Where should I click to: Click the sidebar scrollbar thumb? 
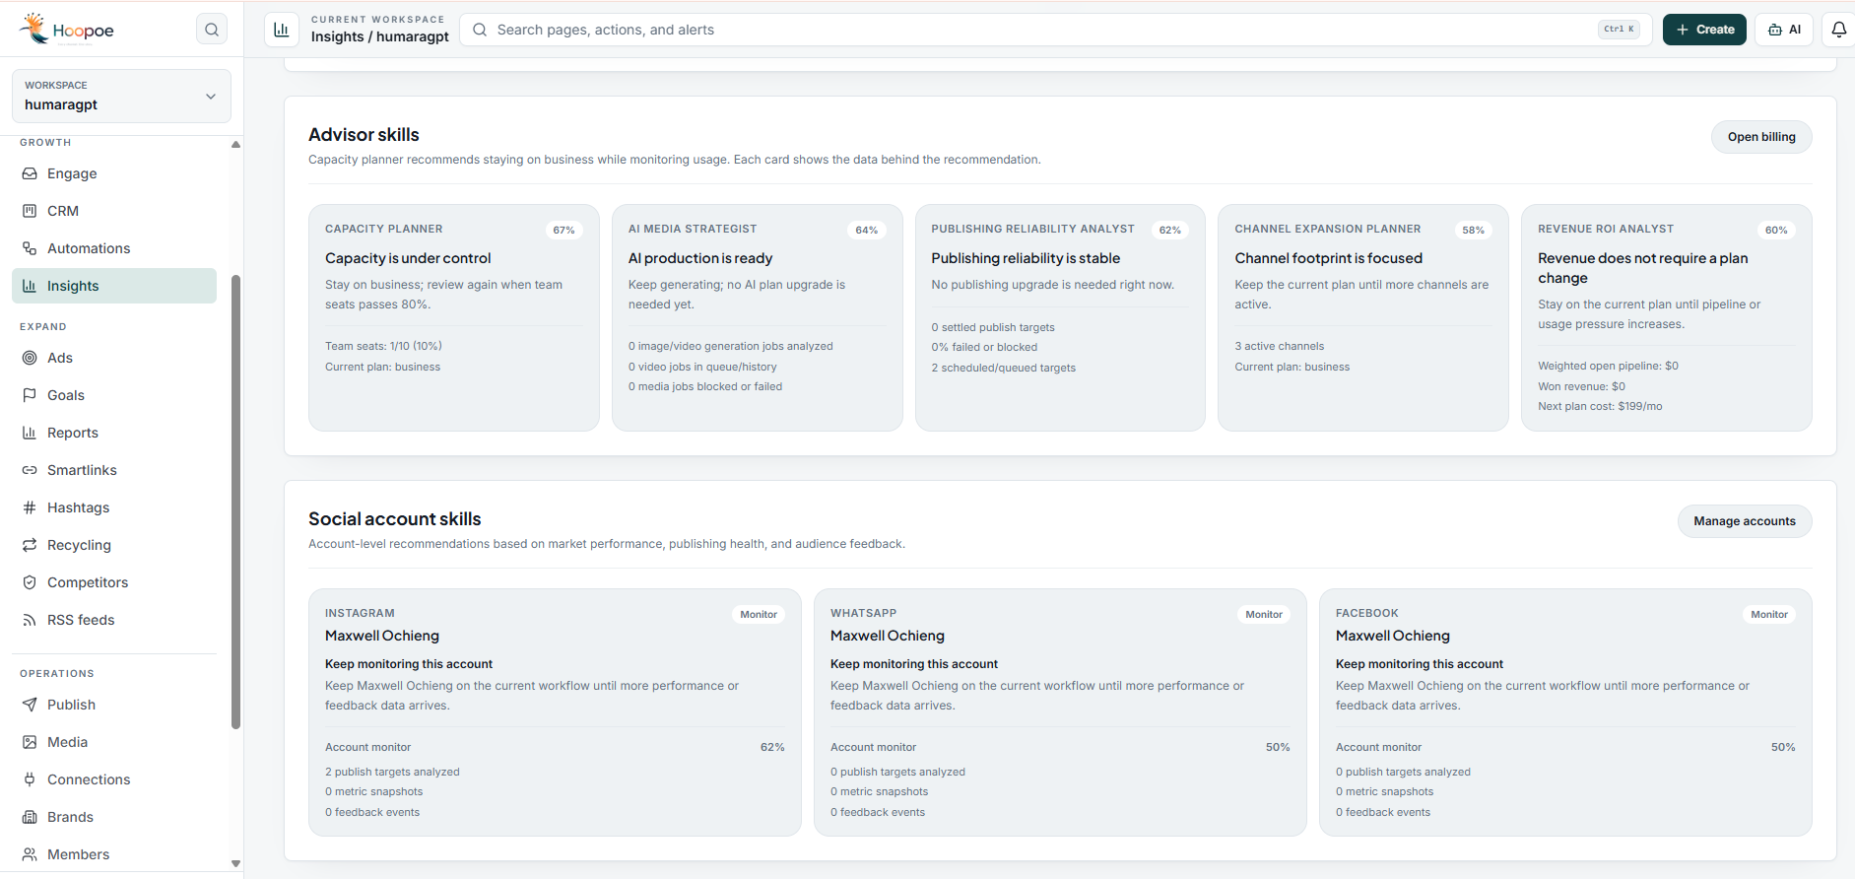point(235,503)
